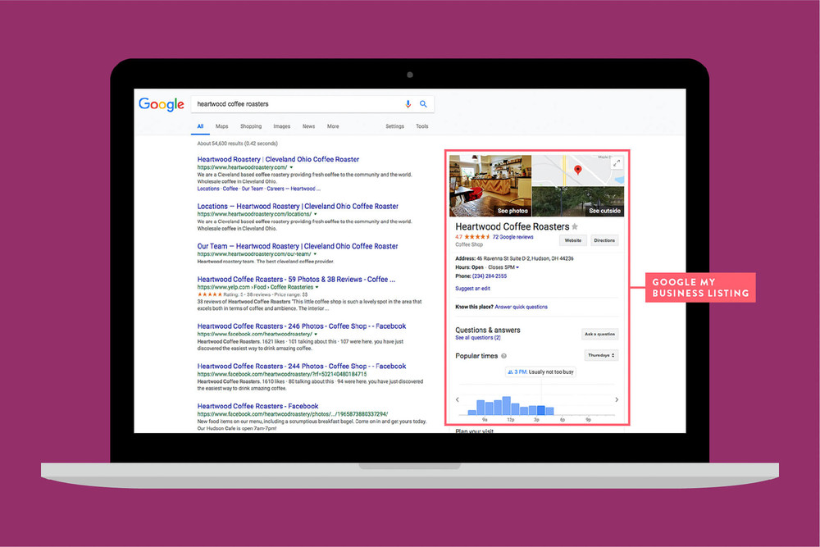The width and height of the screenshot is (820, 547).
Task: Open search Settings
Action: tap(395, 126)
